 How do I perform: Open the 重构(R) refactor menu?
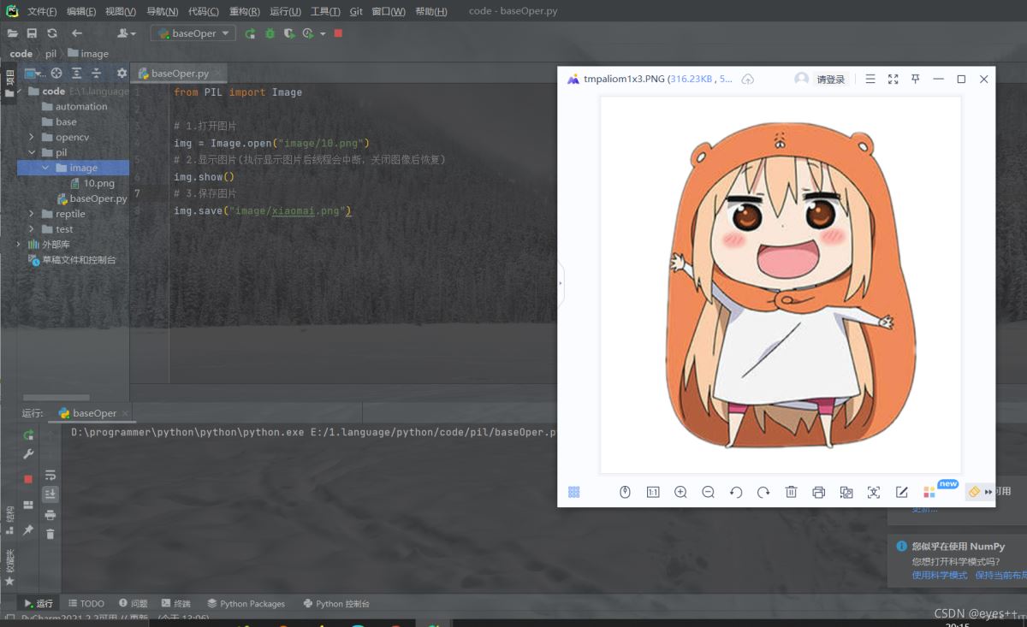pyautogui.click(x=244, y=11)
